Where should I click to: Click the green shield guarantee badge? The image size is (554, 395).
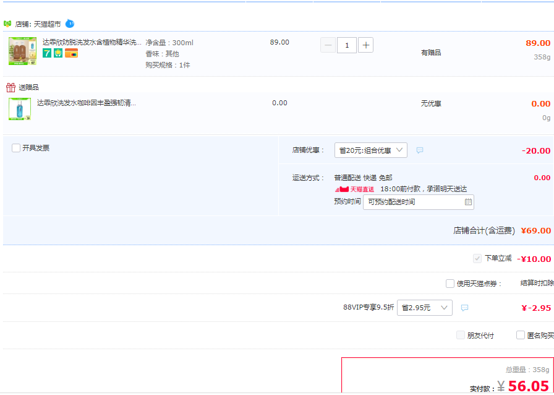[58, 53]
